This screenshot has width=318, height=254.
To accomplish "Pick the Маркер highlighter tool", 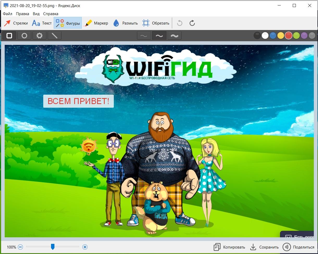I will pos(96,23).
